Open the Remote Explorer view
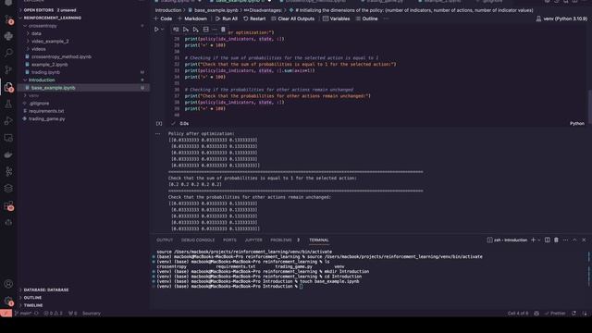 coord(8,138)
